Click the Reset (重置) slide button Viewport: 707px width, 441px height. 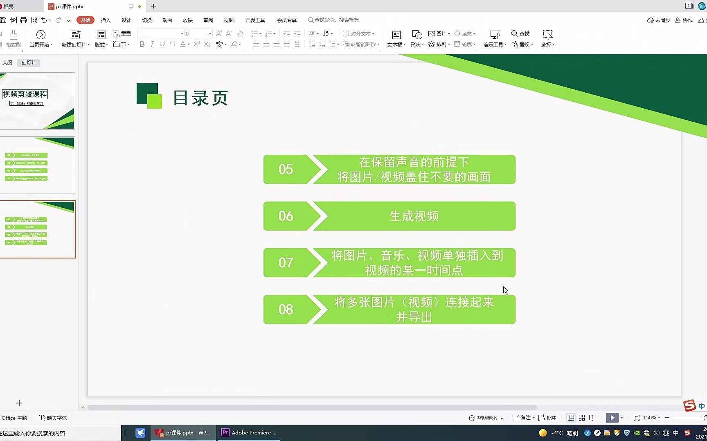[x=122, y=33]
